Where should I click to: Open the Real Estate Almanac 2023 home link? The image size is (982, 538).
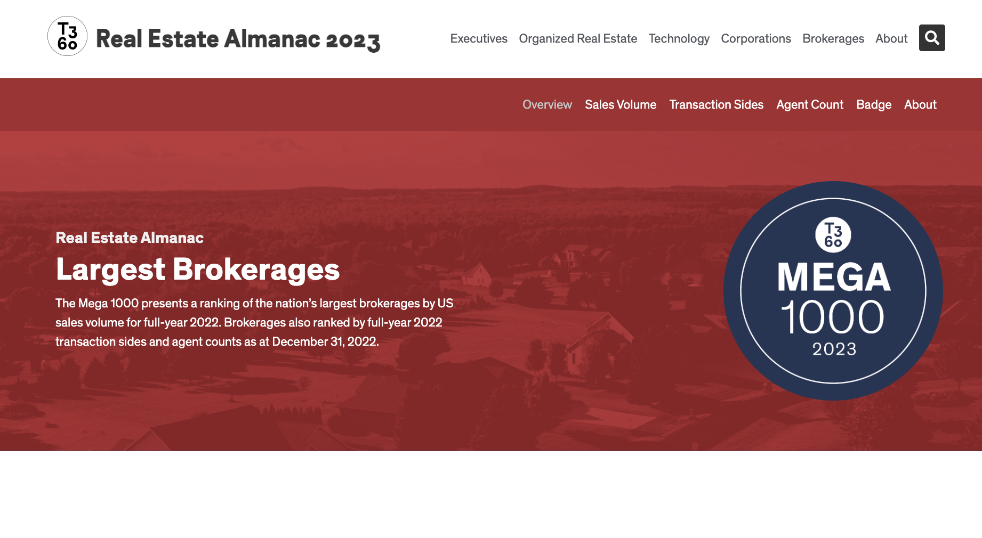pos(238,39)
